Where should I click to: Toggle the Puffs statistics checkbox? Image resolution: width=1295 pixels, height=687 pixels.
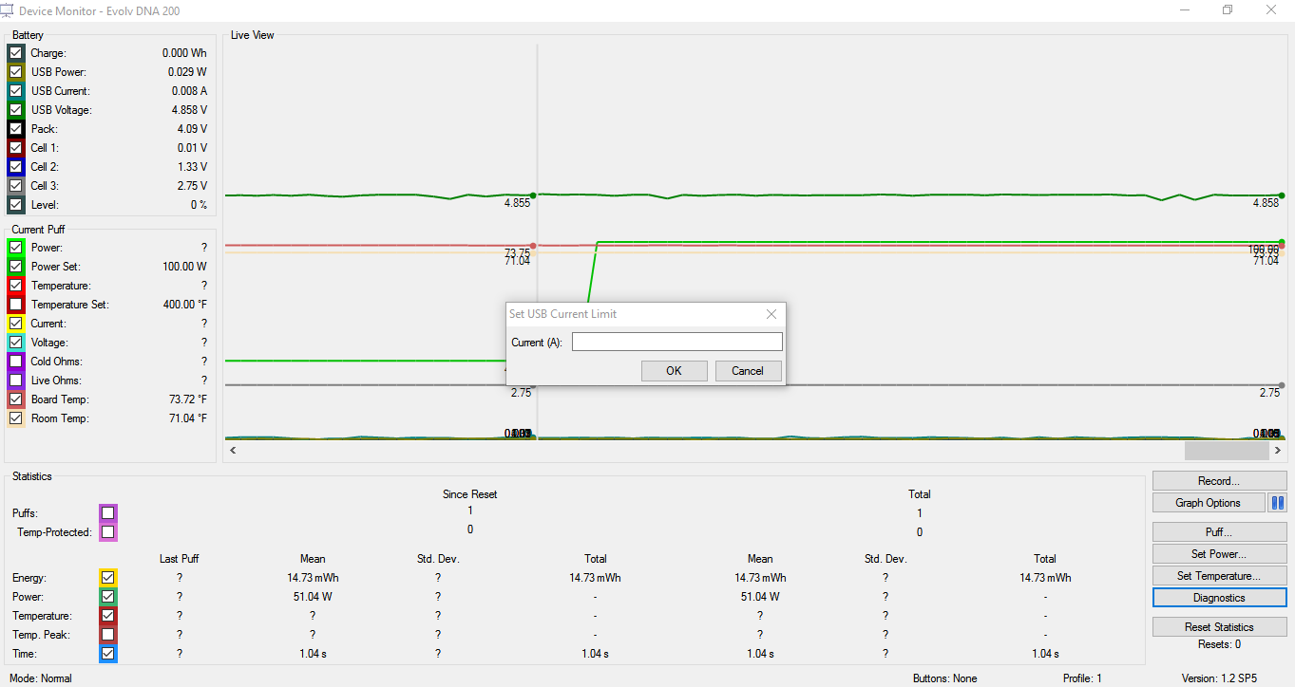108,513
